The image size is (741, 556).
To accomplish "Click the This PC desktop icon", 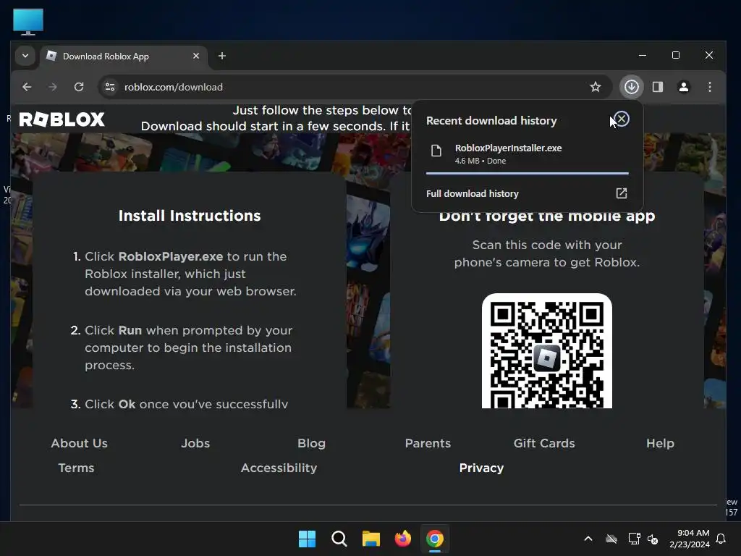I will (28, 22).
